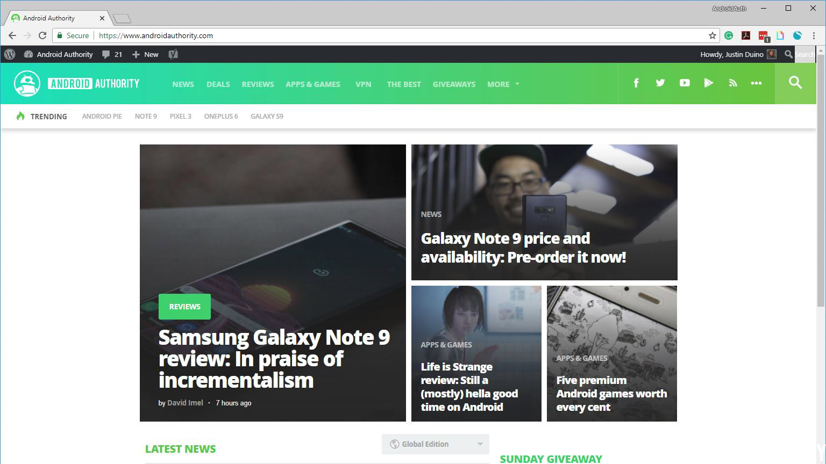Image resolution: width=826 pixels, height=464 pixels.
Task: Open the YouTube social link
Action: click(685, 83)
